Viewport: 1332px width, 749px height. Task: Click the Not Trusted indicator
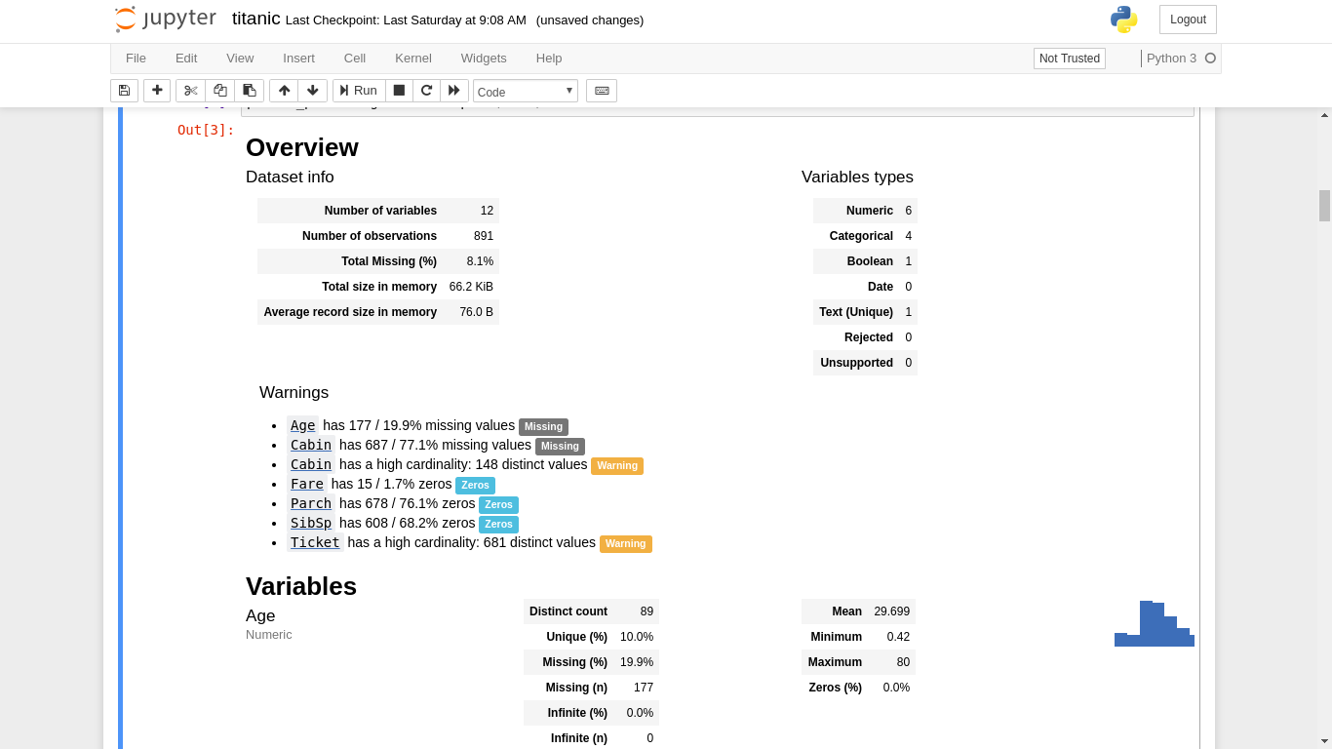[1069, 58]
